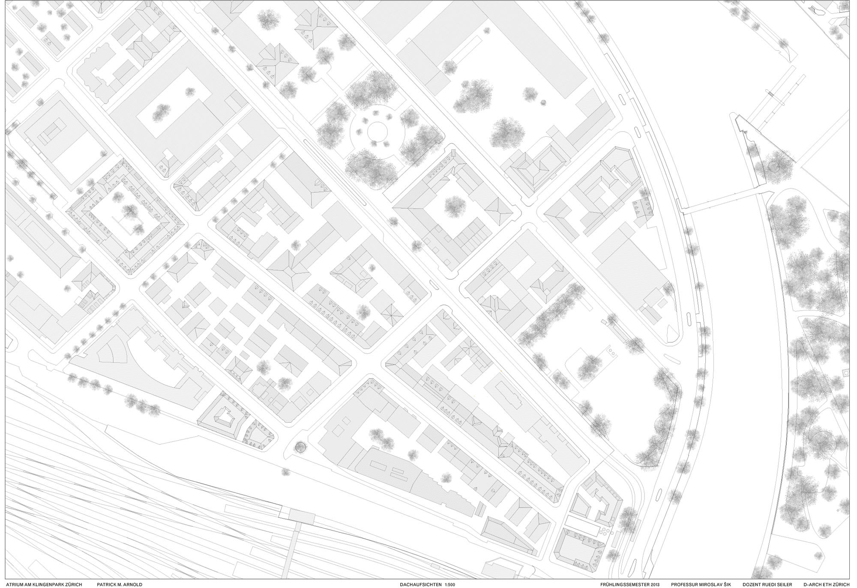Image resolution: width=857 pixels, height=588 pixels.
Task: Click the 'FRÜHLINGSSEMESTER 2013' label
Action: click(630, 584)
